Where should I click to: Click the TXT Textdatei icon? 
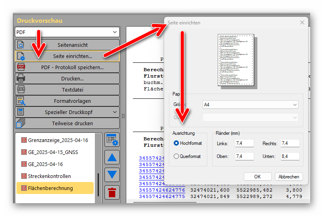[x=21, y=90]
